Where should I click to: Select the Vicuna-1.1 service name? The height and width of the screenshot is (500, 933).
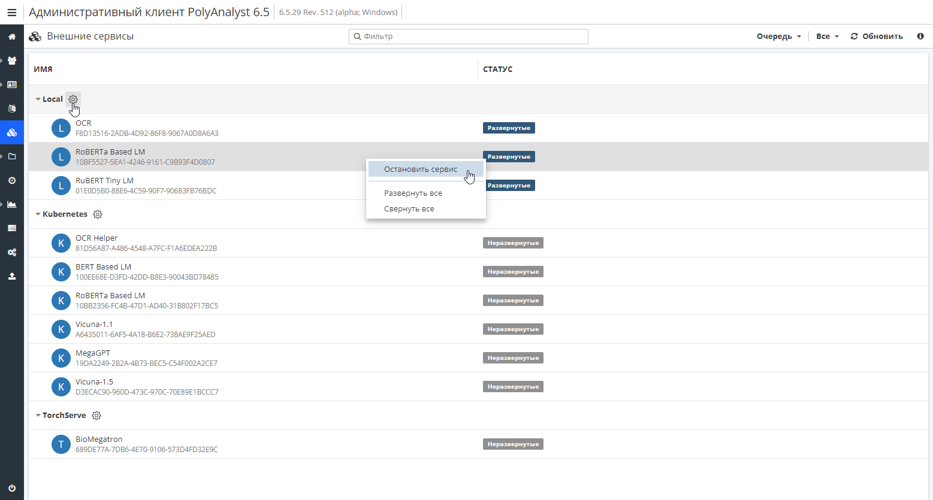click(x=94, y=325)
